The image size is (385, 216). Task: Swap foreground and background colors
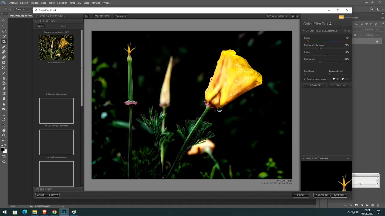(5, 145)
